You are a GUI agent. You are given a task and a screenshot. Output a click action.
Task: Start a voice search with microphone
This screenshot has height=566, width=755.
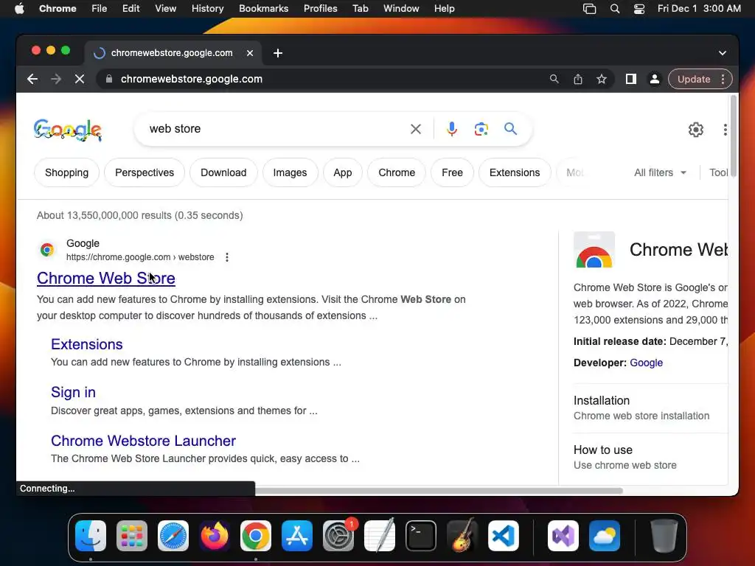(x=452, y=129)
